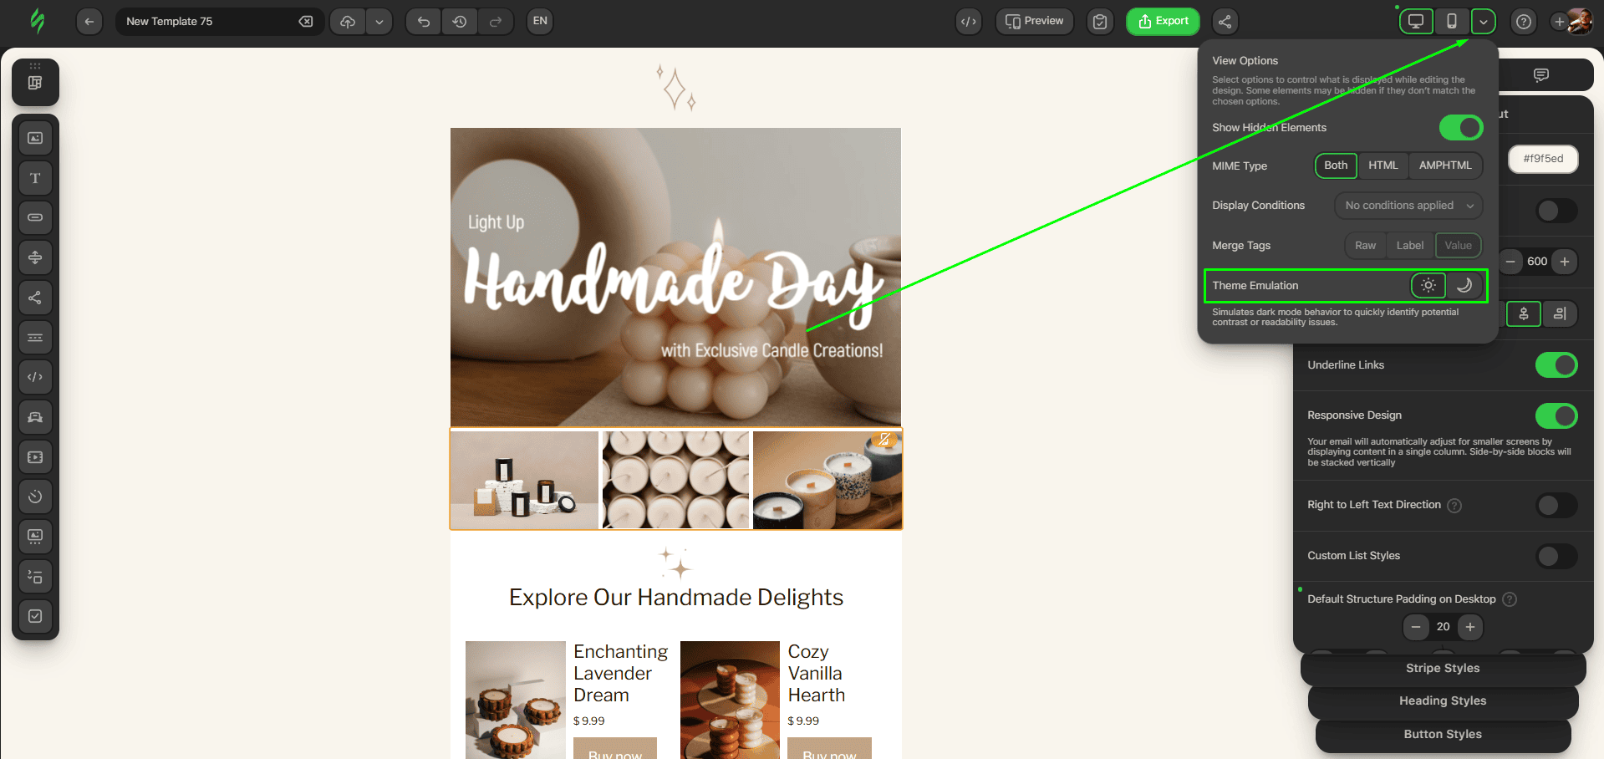Toggle Show Hidden Elements switch
Image resolution: width=1604 pixels, height=759 pixels.
pyautogui.click(x=1460, y=128)
